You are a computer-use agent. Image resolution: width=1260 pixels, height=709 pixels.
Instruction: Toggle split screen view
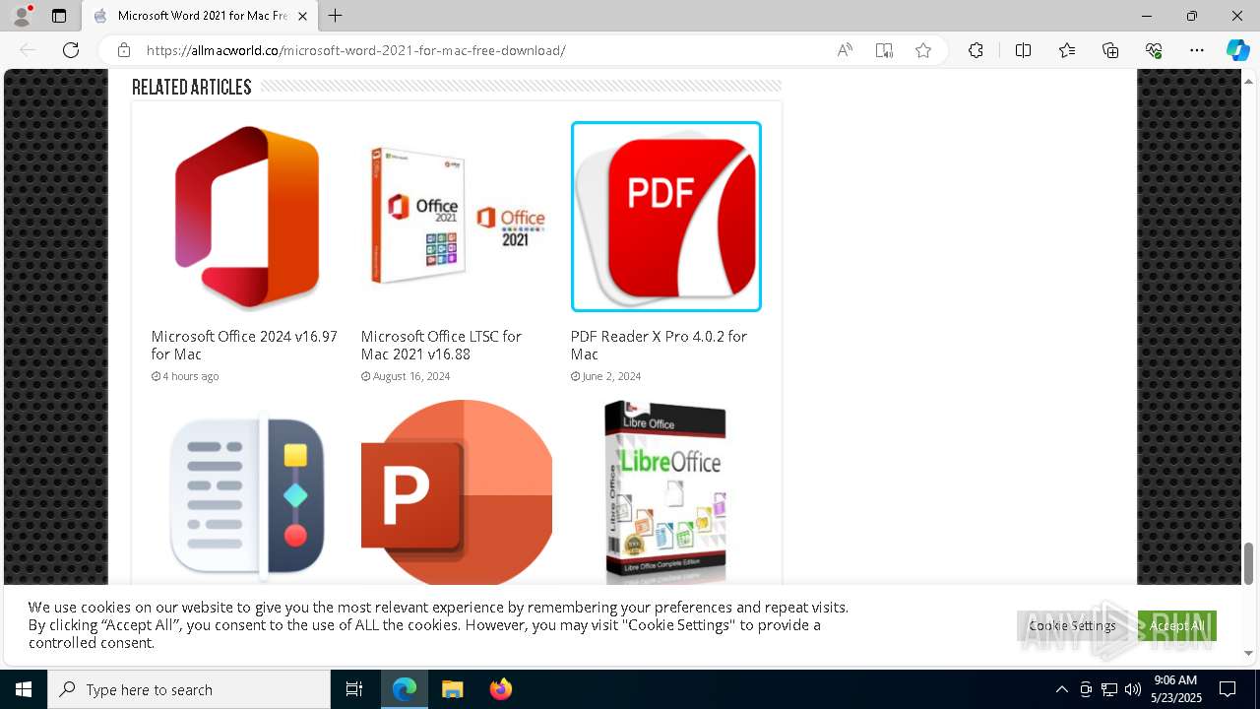pyautogui.click(x=1023, y=50)
